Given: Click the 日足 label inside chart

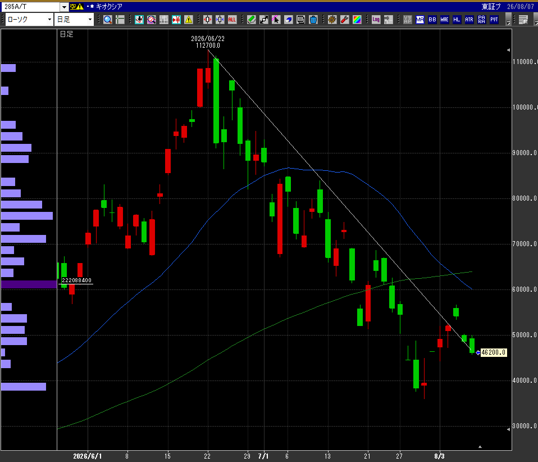Looking at the screenshot, I should coord(67,34).
